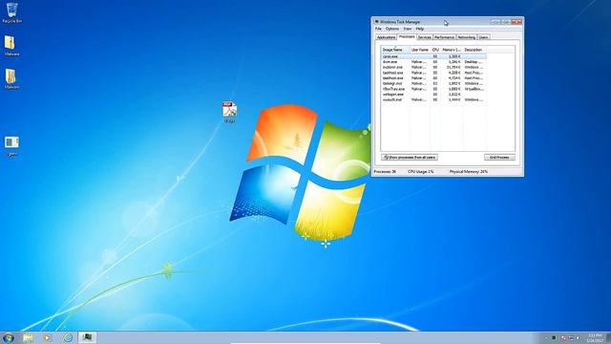The width and height of the screenshot is (611, 344).
Task: Sort by the CPU column header
Action: point(435,50)
